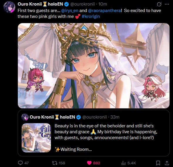Screen dimensions: 173x167
Task: Open Ouro Kronii's profile avatar
Action: (9, 7)
